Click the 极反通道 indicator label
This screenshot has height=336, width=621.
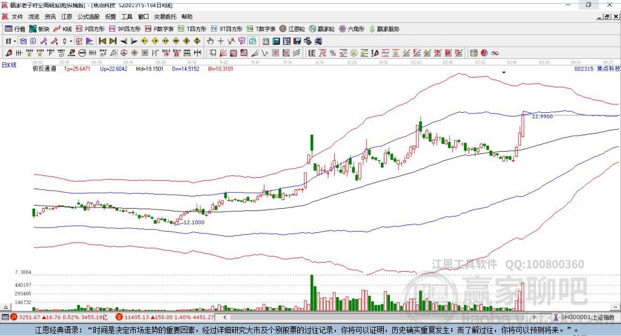click(44, 69)
